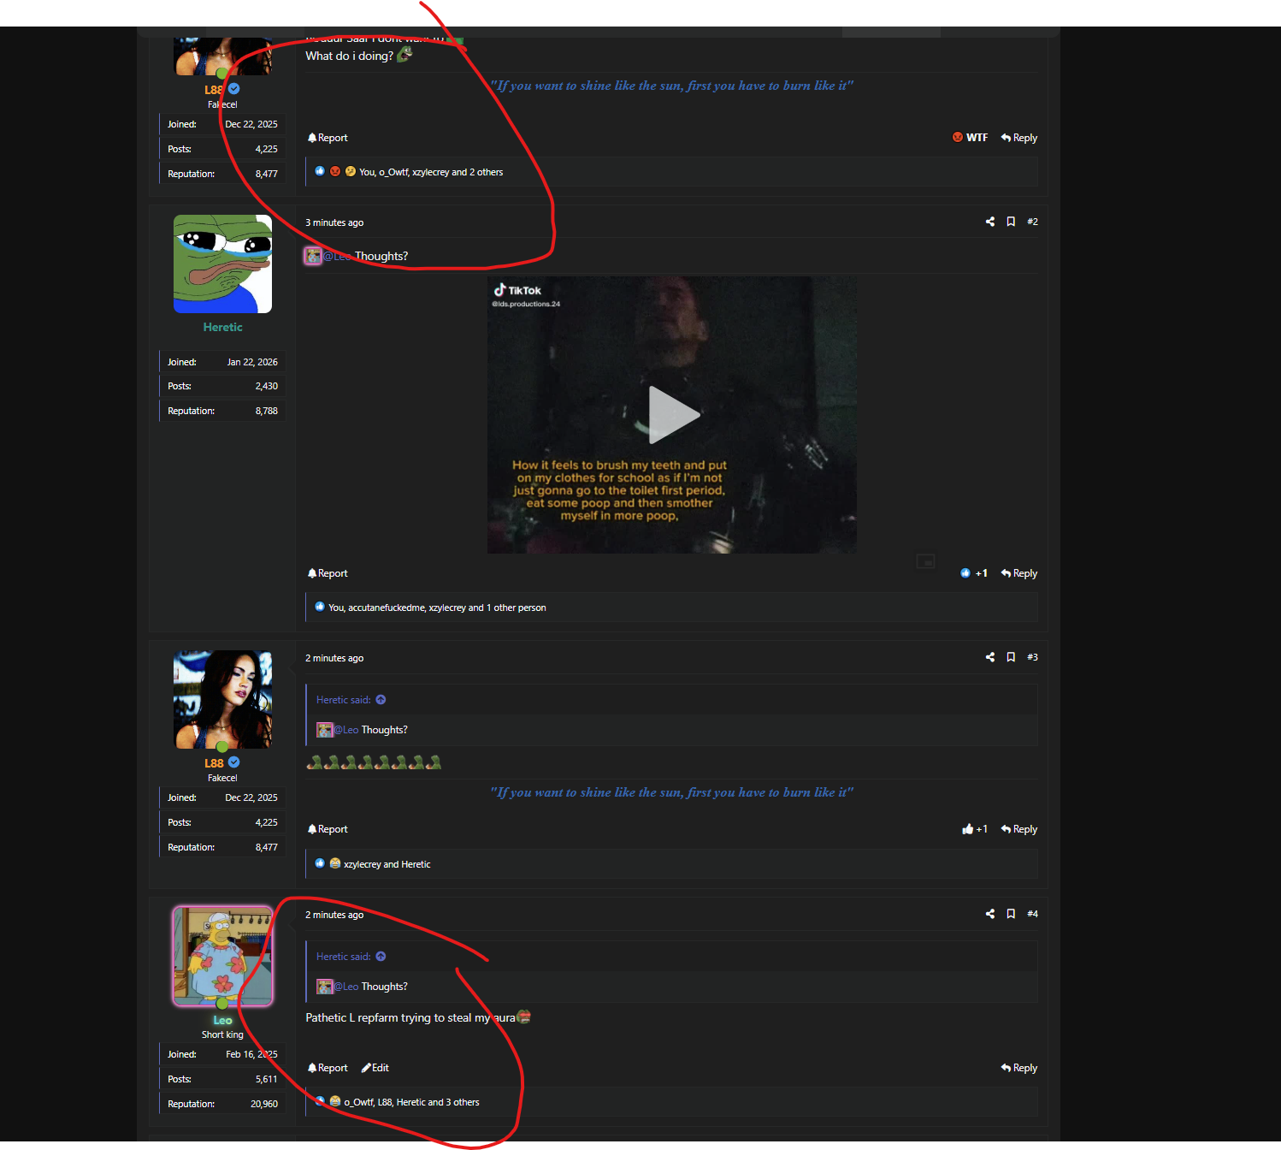Expand the quoted post via arrow next to 'Heretic said:'
This screenshot has width=1281, height=1150.
[381, 699]
